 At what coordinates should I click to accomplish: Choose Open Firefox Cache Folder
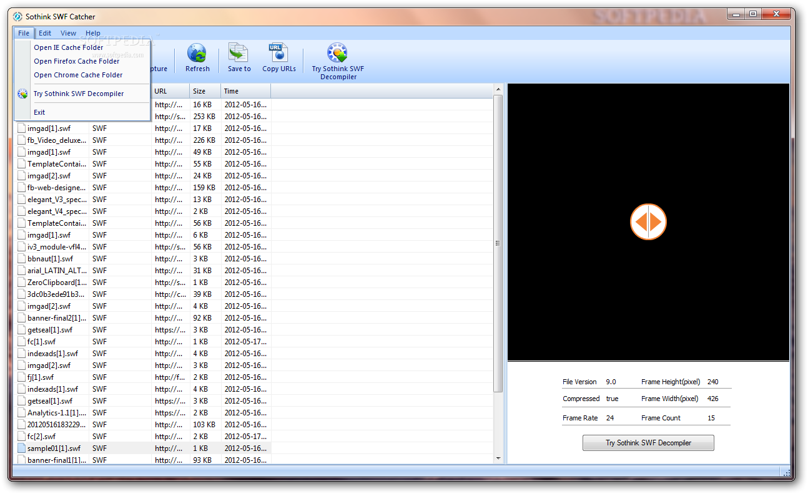82,61
